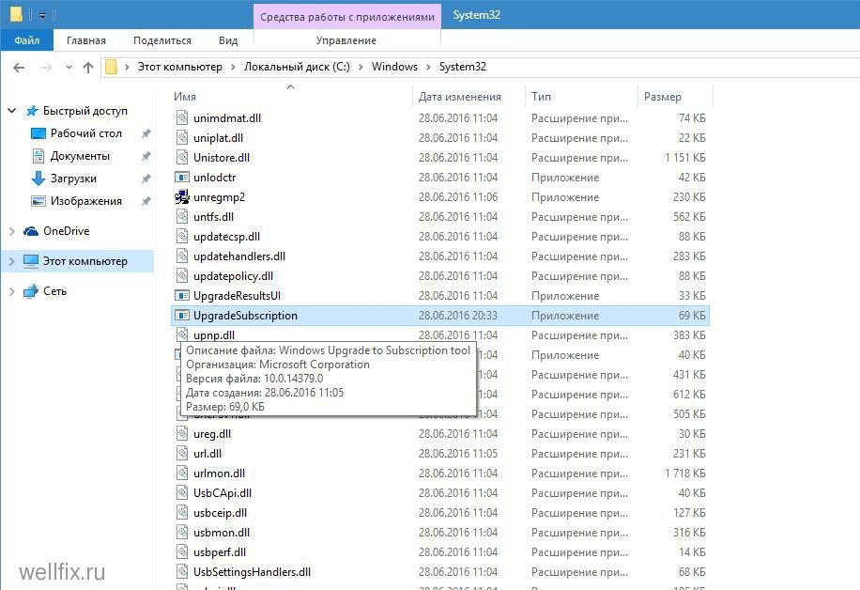The height and width of the screenshot is (590, 860).
Task: Select the url.dll file icon
Action: pyautogui.click(x=182, y=454)
